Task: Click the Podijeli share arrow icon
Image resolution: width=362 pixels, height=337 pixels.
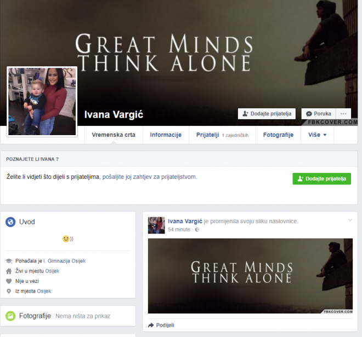Action: tap(151, 325)
